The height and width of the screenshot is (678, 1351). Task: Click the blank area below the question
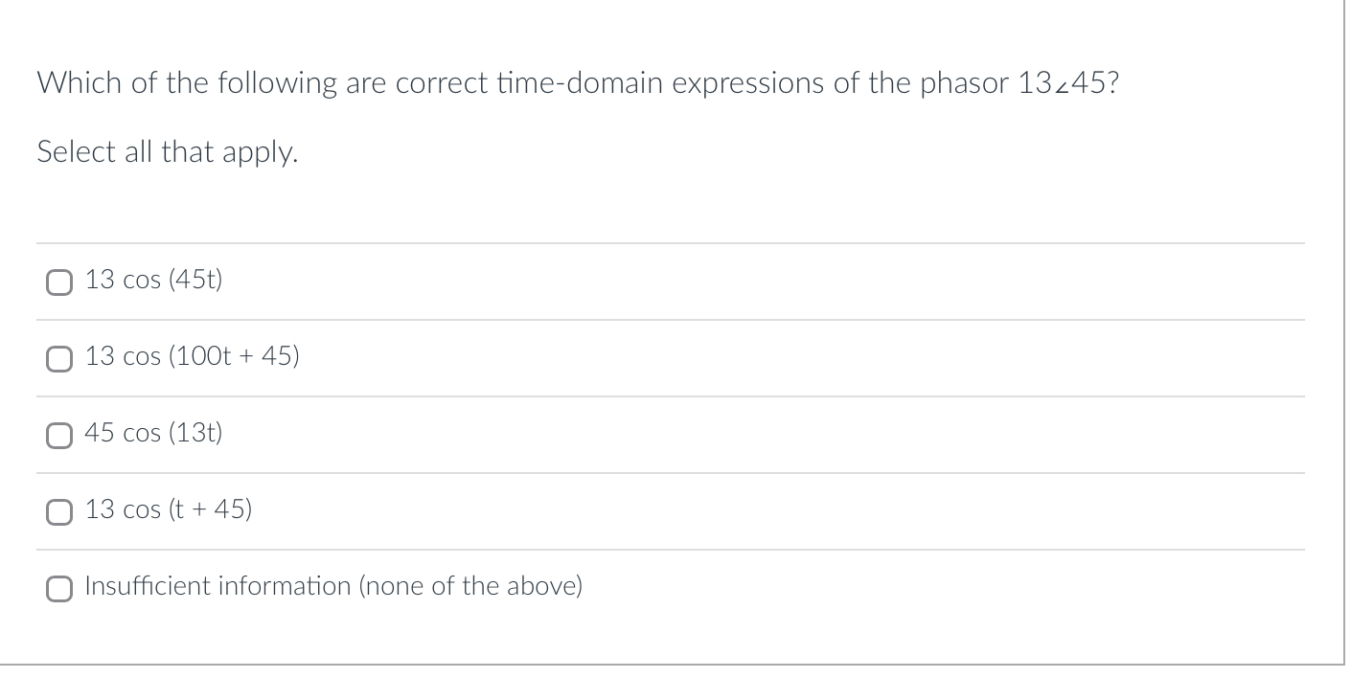tap(671, 206)
